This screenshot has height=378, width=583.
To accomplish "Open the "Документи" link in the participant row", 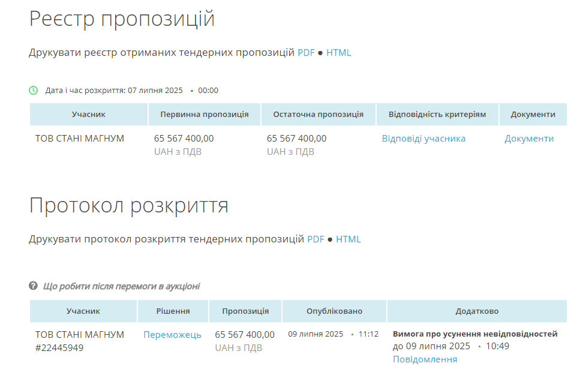I will 529,139.
